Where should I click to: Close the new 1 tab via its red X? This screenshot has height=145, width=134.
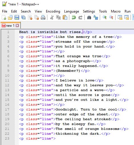[x=17, y=25]
